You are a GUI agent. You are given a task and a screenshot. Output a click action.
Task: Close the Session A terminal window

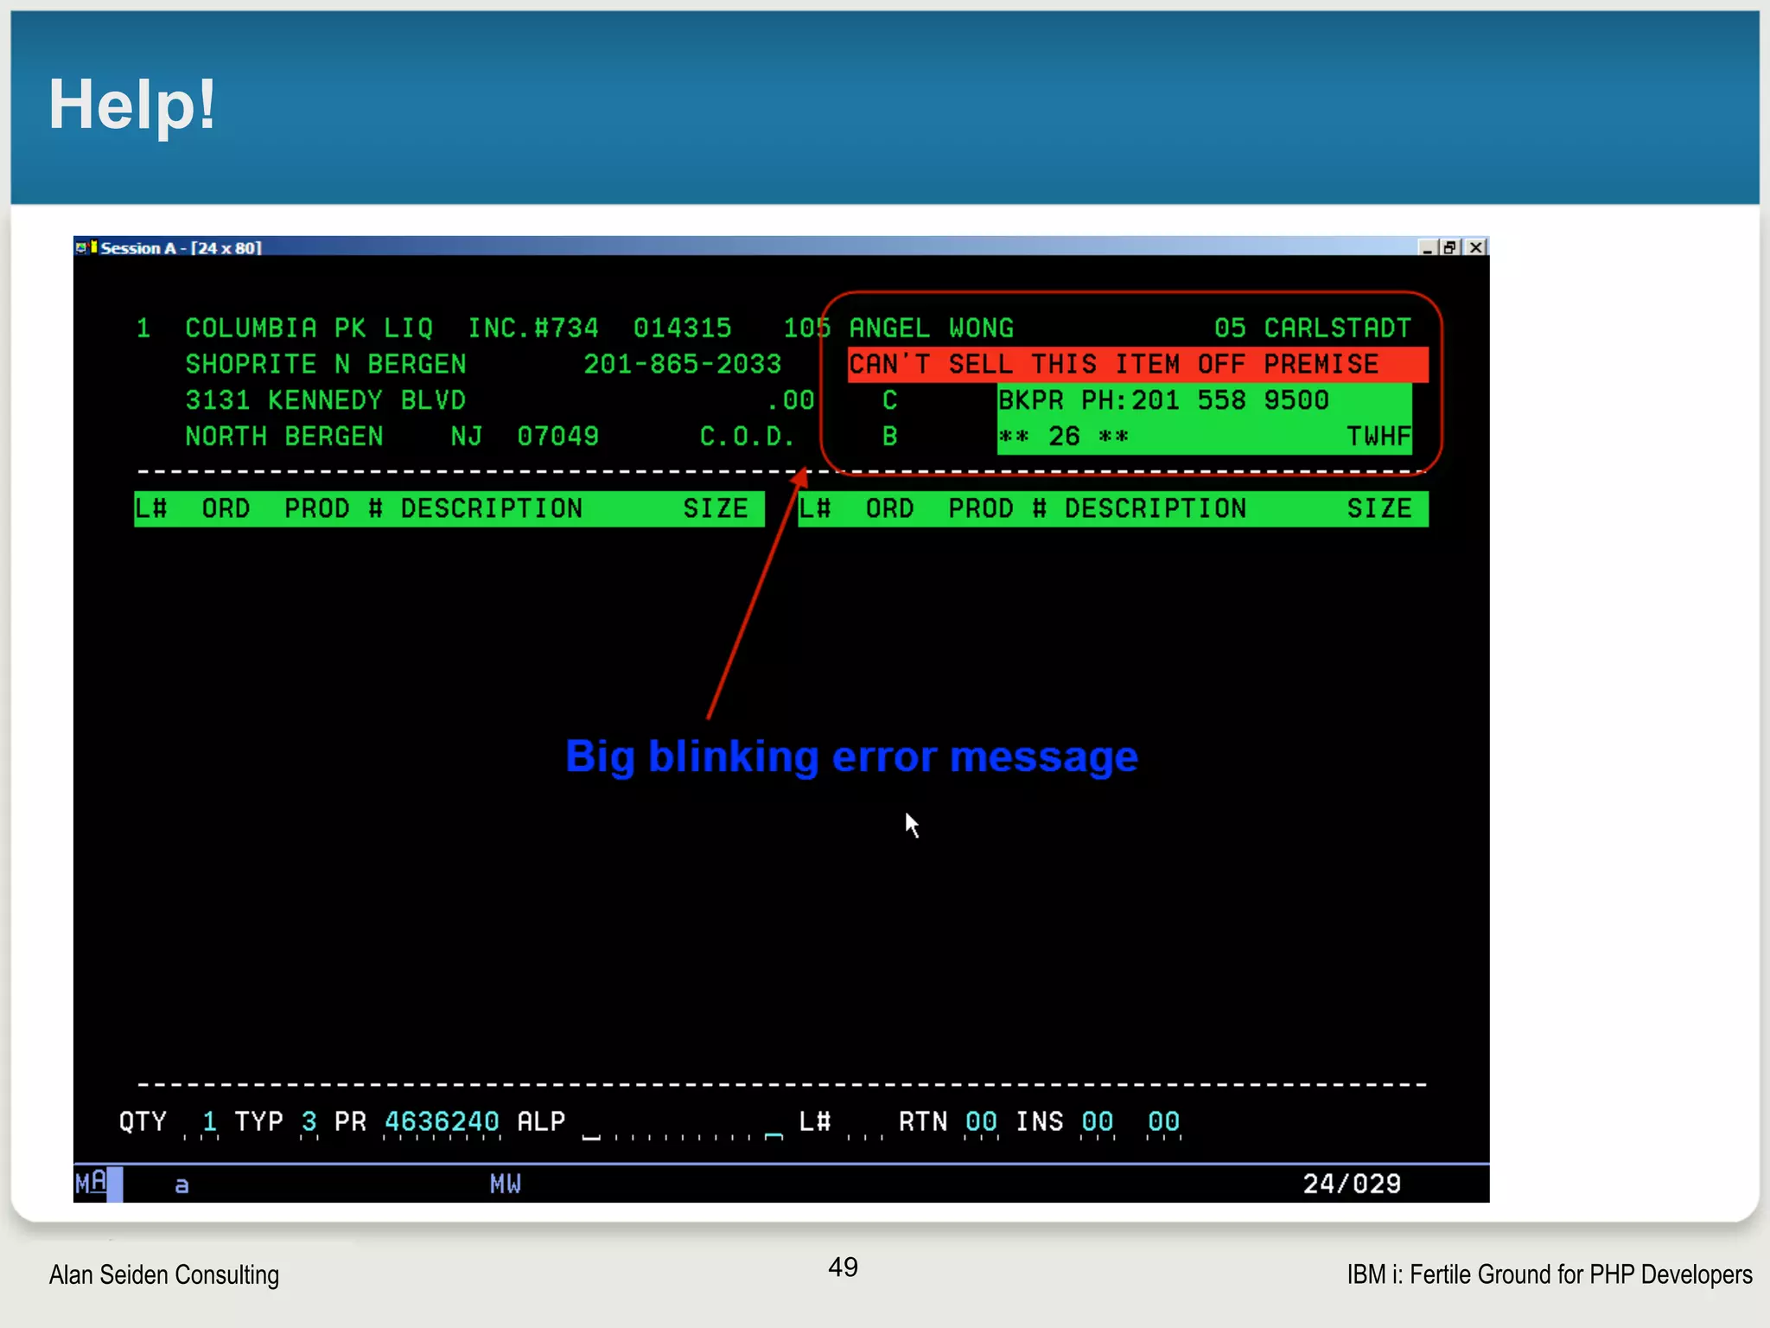[1476, 248]
